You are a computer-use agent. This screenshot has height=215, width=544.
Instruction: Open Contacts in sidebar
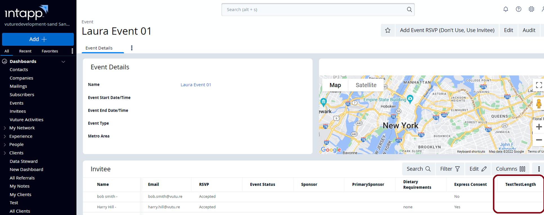[x=19, y=70]
